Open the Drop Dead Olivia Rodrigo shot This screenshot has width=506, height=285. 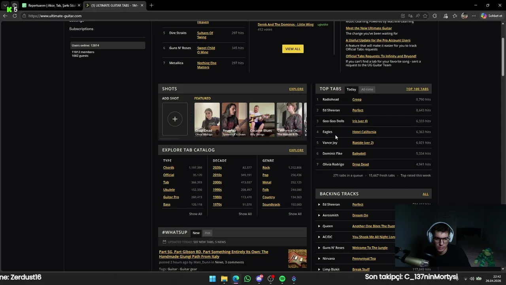[207, 120]
